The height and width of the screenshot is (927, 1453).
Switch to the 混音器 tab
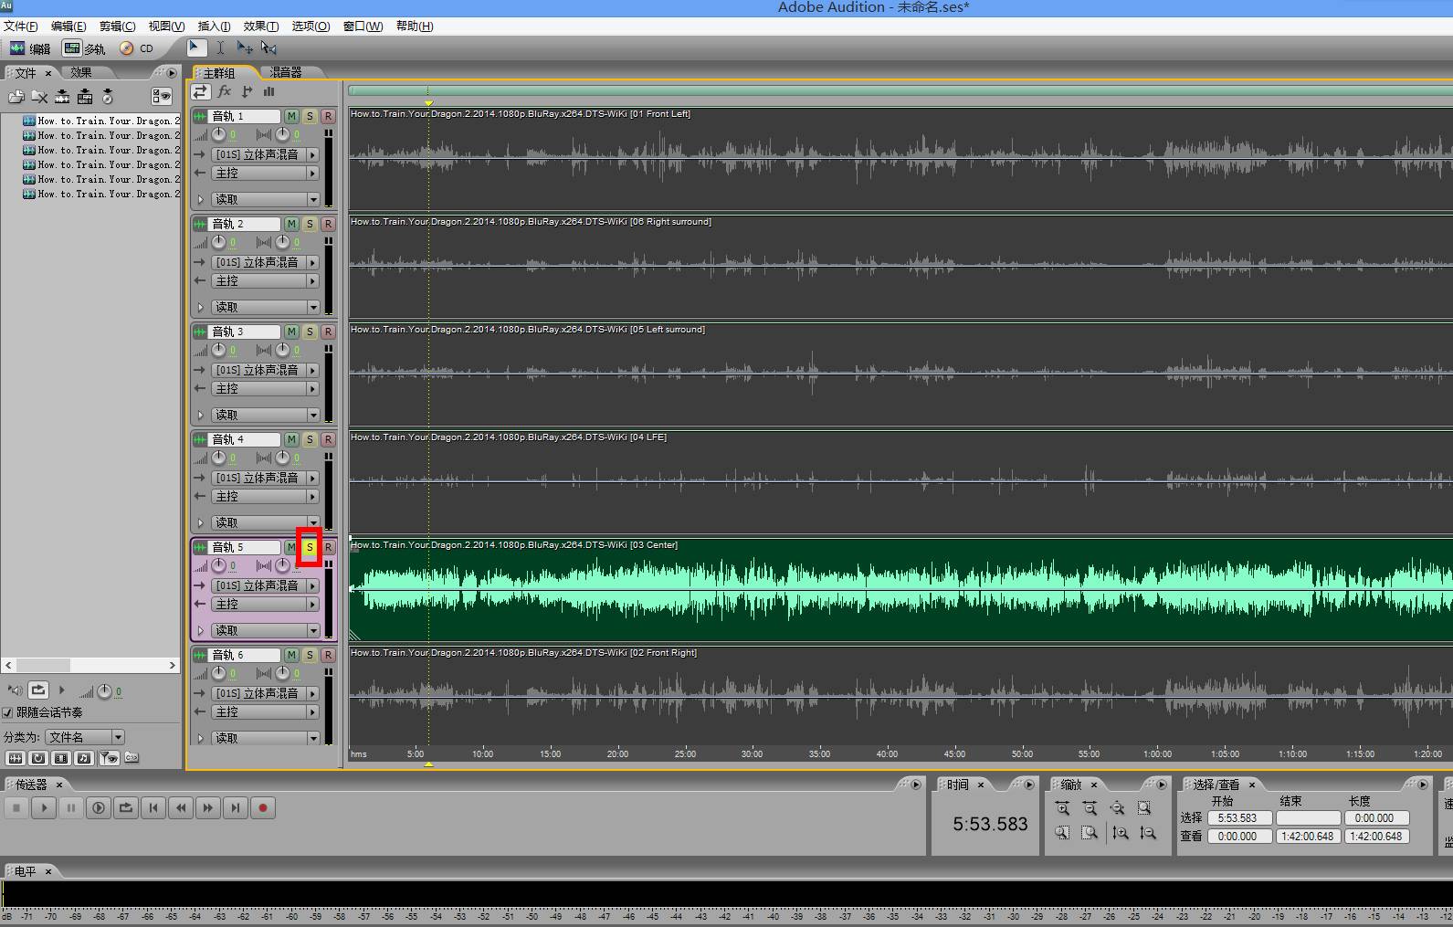click(x=285, y=72)
